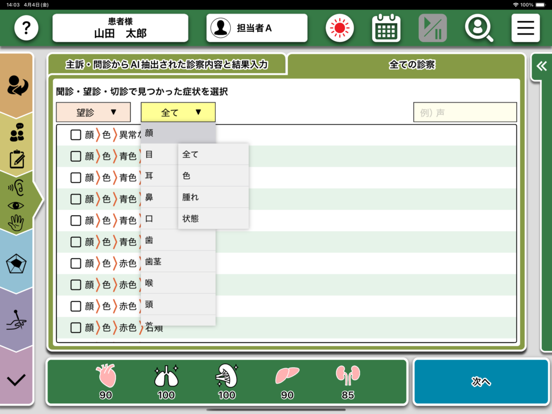Open the hamburger menu
This screenshot has height=414, width=552.
tap(525, 28)
